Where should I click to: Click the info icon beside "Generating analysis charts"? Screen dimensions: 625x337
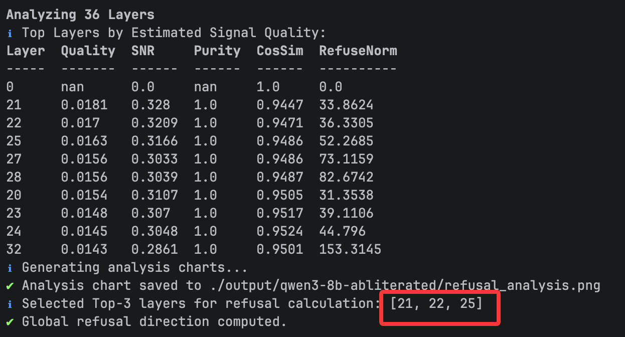[10, 268]
